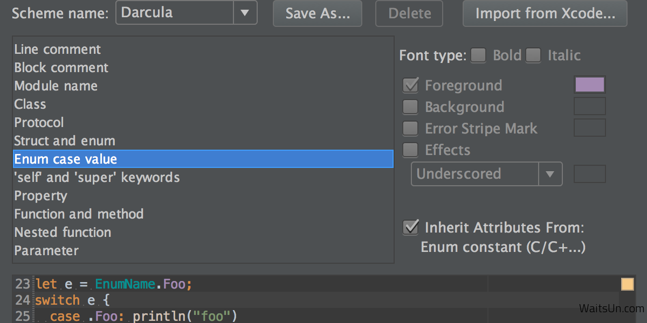This screenshot has width=647, height=323.
Task: Click the Error Stripe Mark color swatch
Action: pyautogui.click(x=590, y=128)
